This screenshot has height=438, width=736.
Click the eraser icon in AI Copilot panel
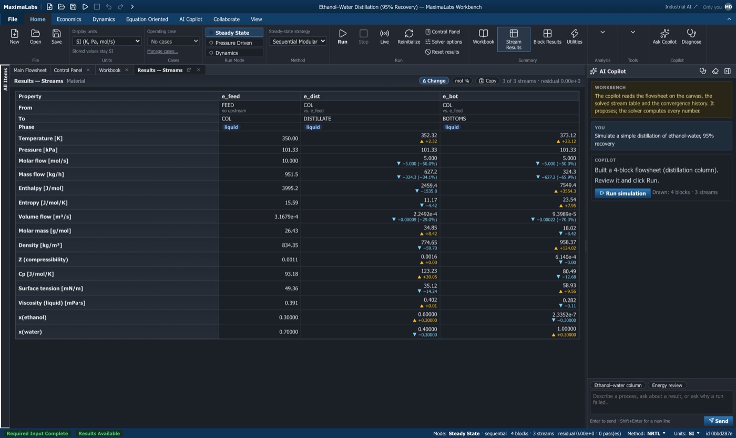click(x=715, y=71)
